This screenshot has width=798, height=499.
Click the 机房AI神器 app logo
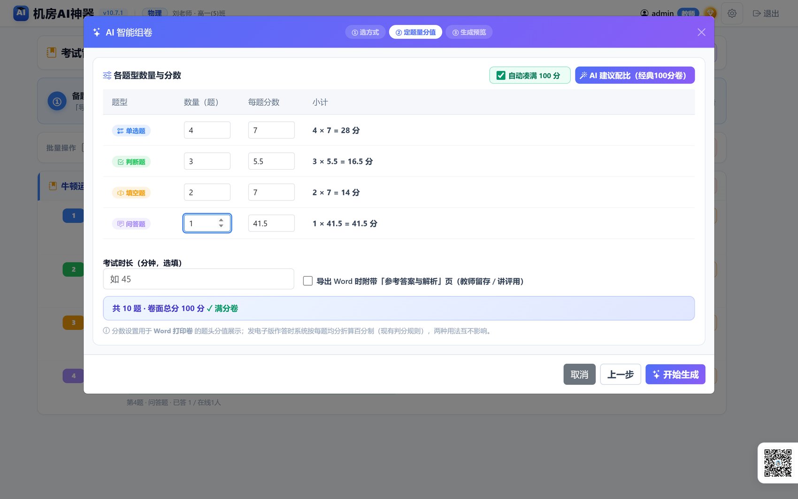[21, 13]
